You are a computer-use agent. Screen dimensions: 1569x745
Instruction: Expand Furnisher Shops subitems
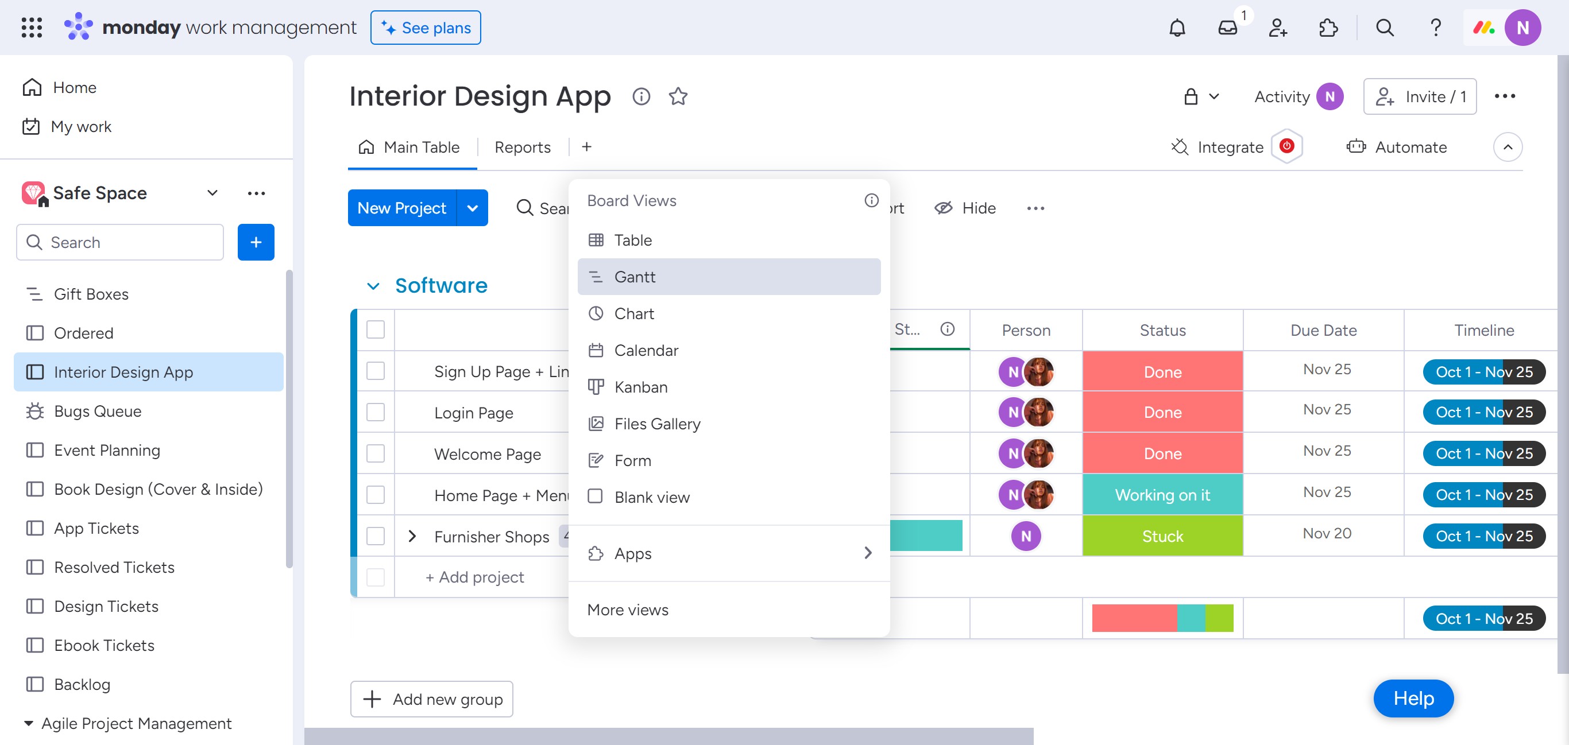[x=412, y=536]
